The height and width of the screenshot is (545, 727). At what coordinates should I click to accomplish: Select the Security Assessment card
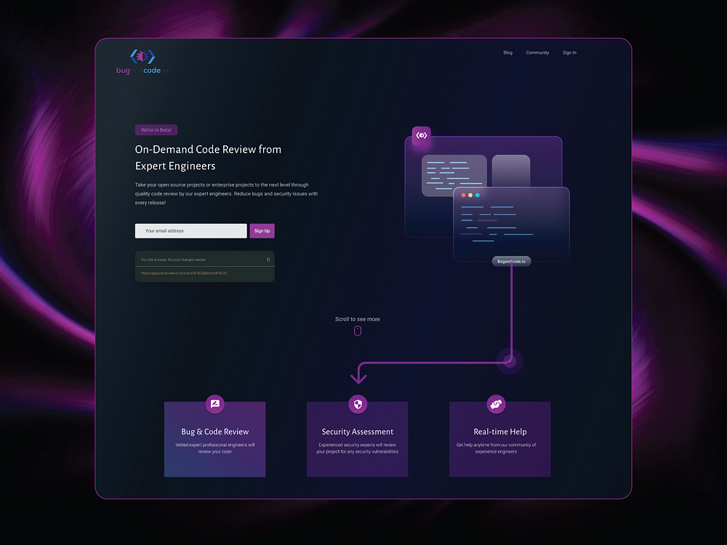tap(357, 440)
